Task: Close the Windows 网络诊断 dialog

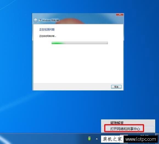Action: pos(120,14)
